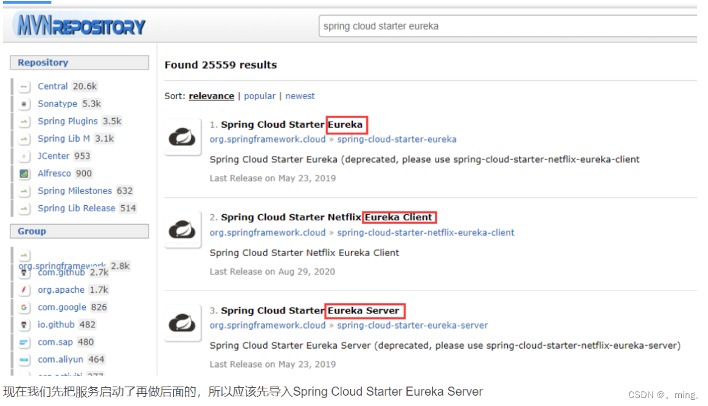The image size is (708, 406).
Task: Filter by com.sap group
Action: click(x=55, y=342)
